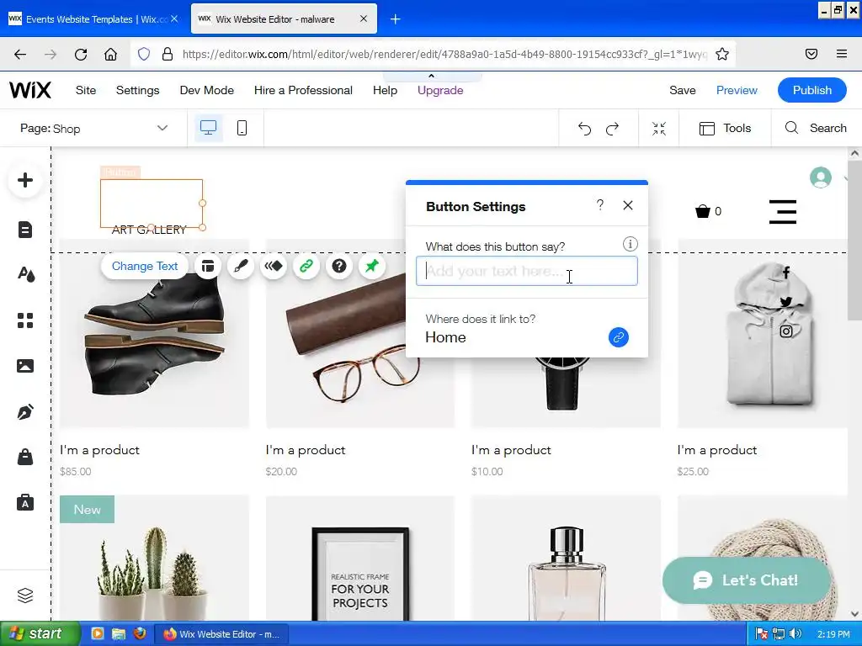Click the $85.00 price text

pos(75,471)
